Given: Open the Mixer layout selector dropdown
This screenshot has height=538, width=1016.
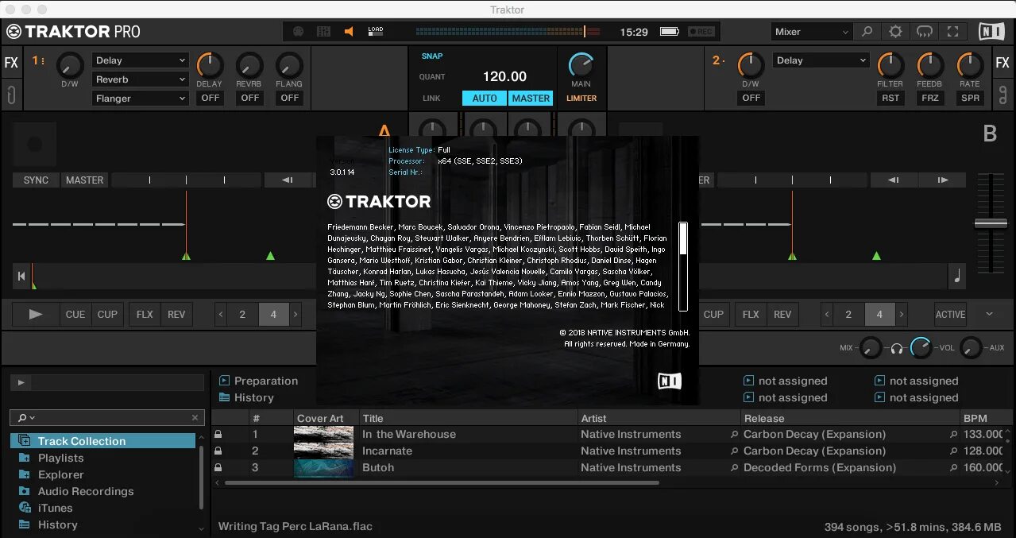Looking at the screenshot, I should pos(811,32).
